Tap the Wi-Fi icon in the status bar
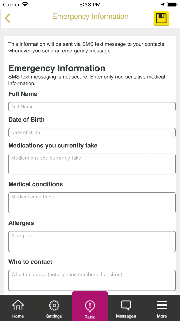Viewport: 180px width, 321px height. coord(25,4)
